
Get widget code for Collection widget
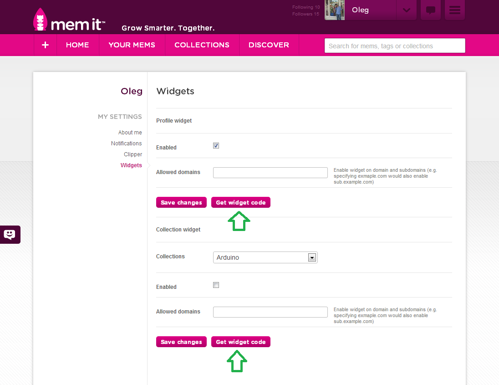[240, 342]
